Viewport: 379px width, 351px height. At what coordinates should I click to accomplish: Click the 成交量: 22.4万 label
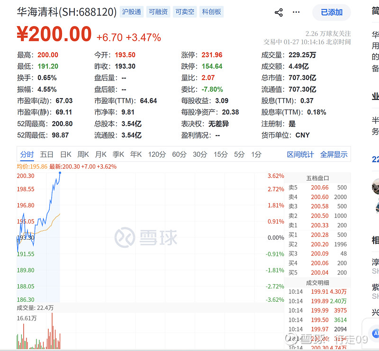click(35, 308)
